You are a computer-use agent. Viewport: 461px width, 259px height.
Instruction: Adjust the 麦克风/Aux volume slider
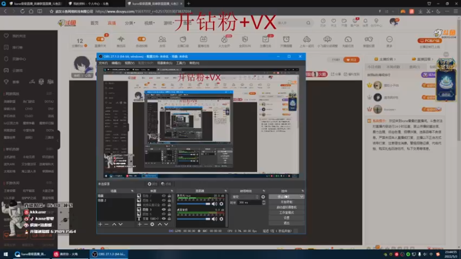(x=194, y=204)
